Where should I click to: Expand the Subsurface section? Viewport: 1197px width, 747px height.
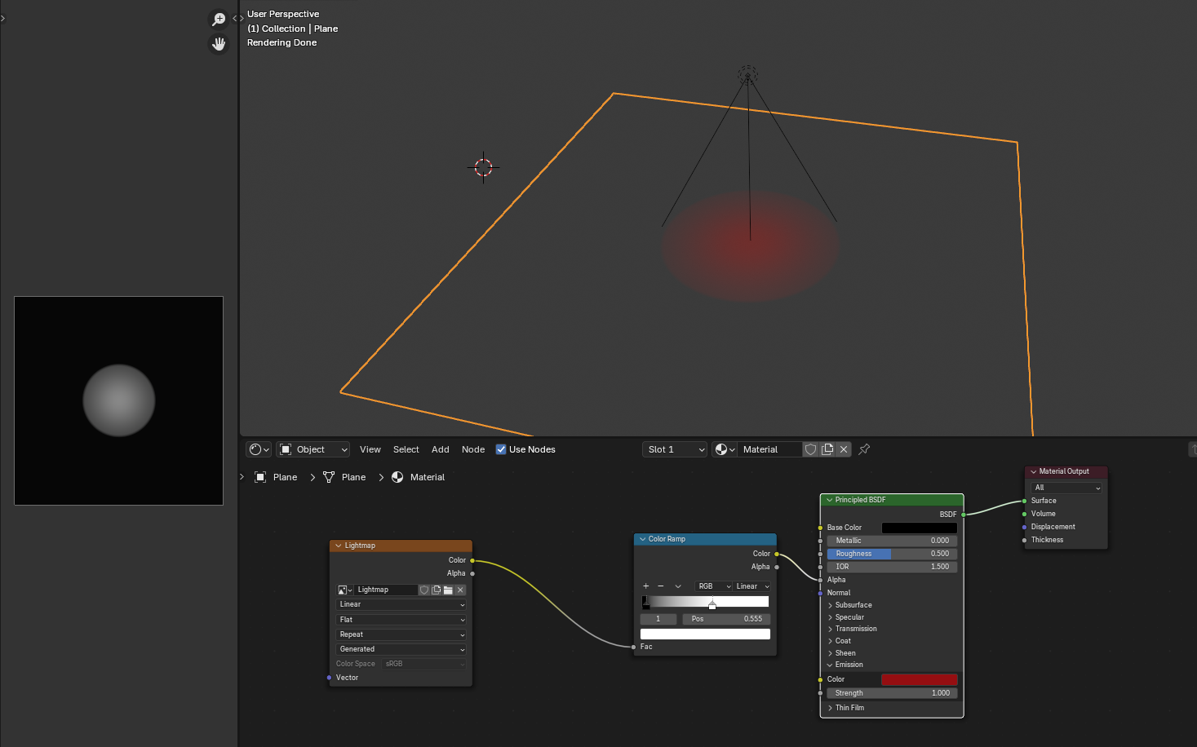click(x=831, y=605)
